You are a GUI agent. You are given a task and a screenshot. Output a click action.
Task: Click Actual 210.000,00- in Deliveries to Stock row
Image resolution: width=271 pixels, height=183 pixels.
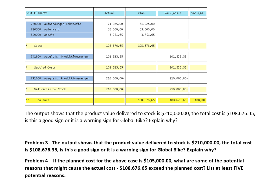[115, 89]
